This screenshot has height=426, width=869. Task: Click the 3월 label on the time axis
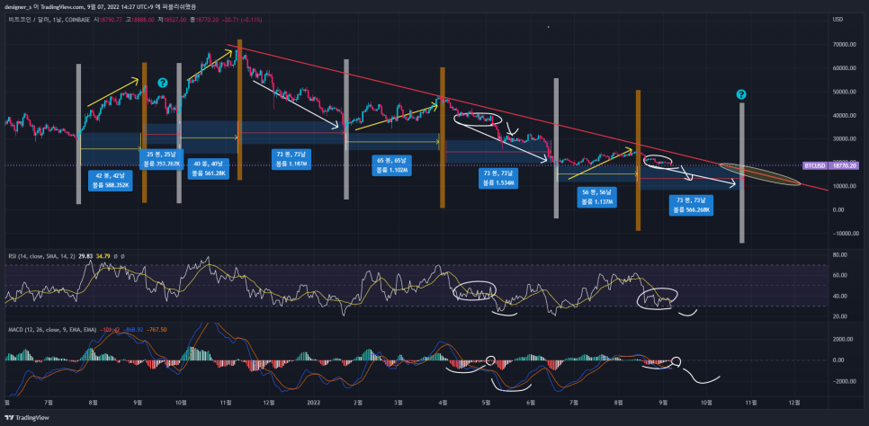pyautogui.click(x=398, y=401)
